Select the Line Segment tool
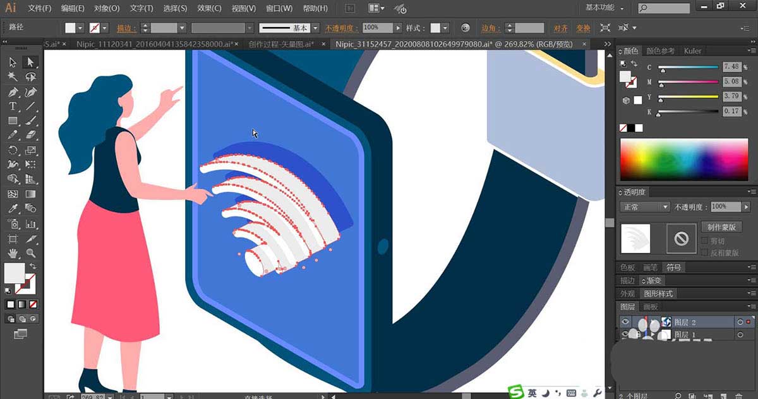758x399 pixels. (x=30, y=107)
